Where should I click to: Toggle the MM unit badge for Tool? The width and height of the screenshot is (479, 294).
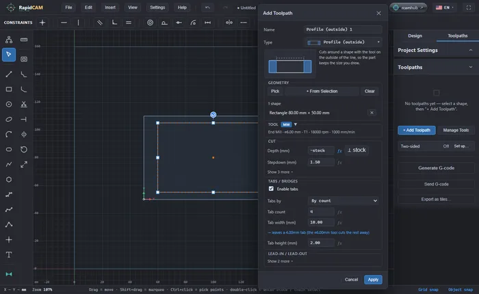click(x=286, y=124)
